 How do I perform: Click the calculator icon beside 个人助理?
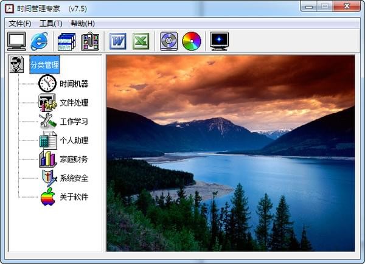pos(48,140)
